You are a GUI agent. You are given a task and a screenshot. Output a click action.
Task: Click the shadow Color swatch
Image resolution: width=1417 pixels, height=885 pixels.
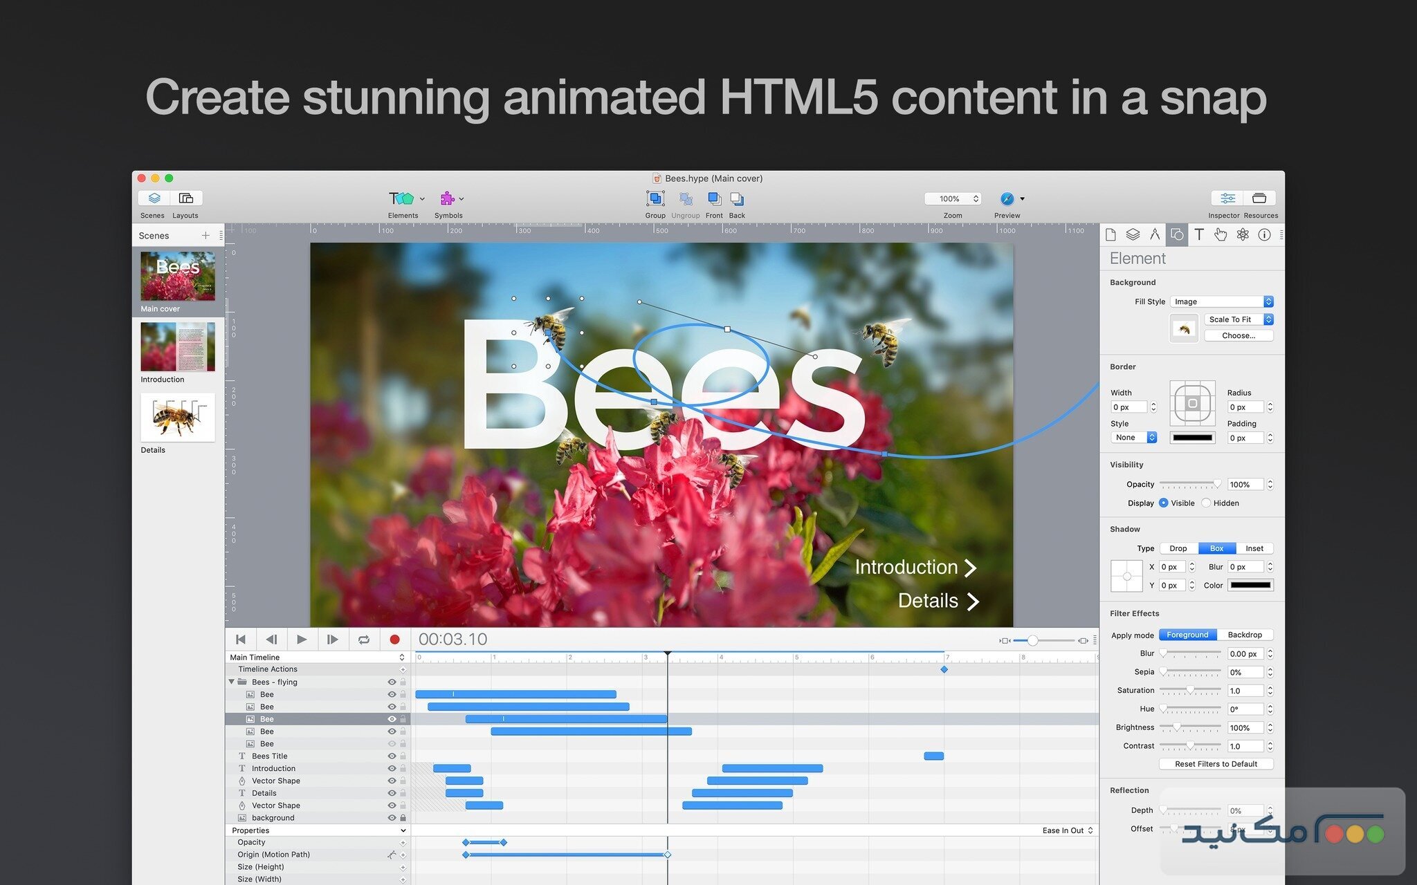point(1250,586)
